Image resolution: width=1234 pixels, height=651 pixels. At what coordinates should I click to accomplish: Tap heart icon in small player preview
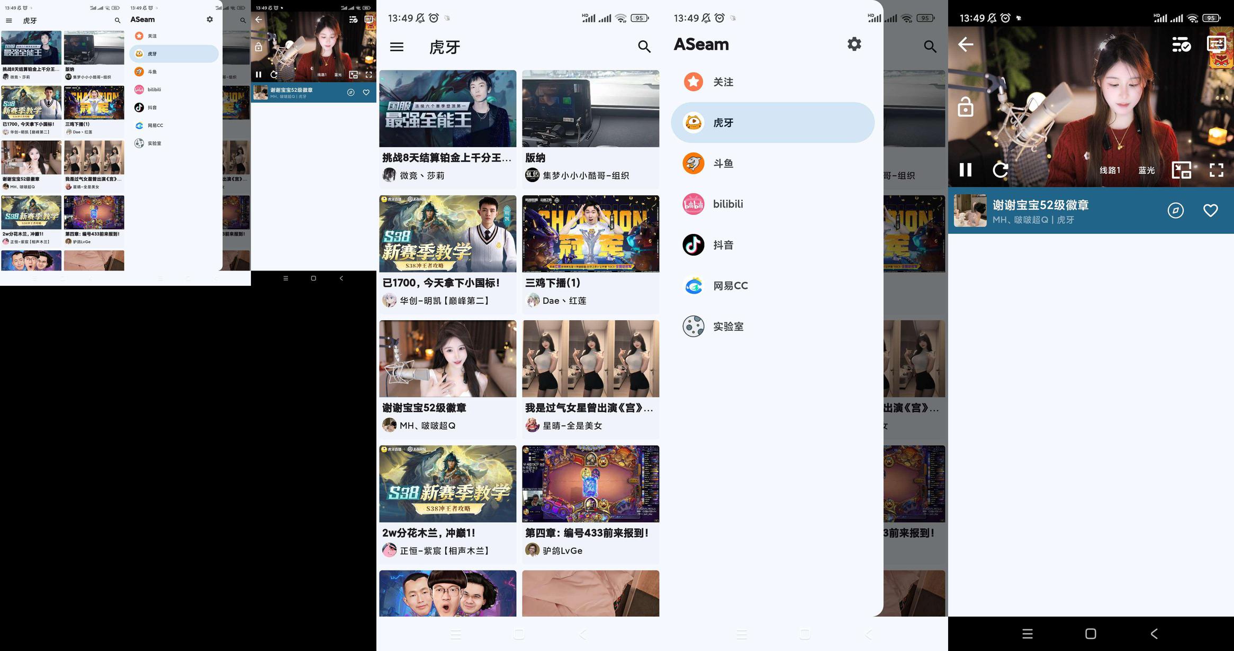(x=366, y=93)
